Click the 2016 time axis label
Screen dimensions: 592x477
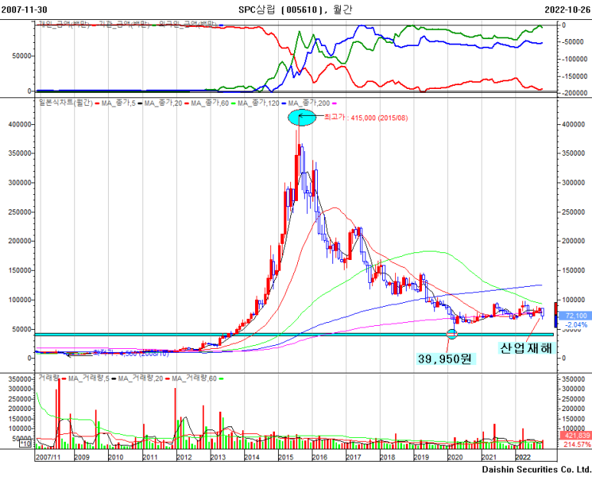click(x=319, y=457)
